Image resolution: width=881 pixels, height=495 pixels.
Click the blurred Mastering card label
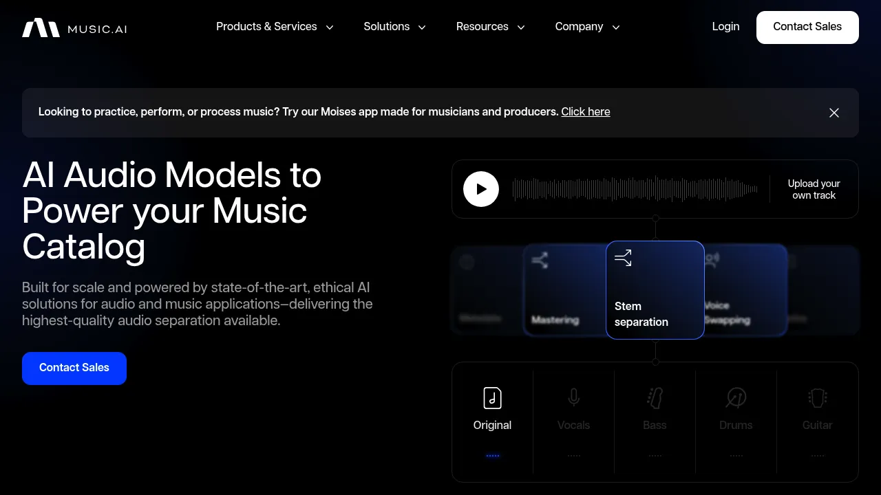(x=555, y=320)
